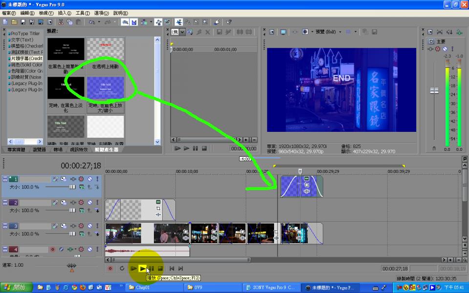This screenshot has width=469, height=293.
Task: Click the Save project toolbar icon
Action: (x=23, y=22)
